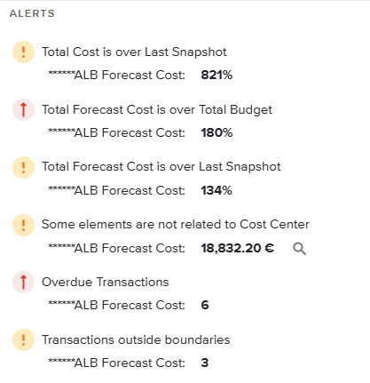The height and width of the screenshot is (383, 370).
Task: Open Total Forecast Cost is over Last Snapshot alert
Action: 161,166
